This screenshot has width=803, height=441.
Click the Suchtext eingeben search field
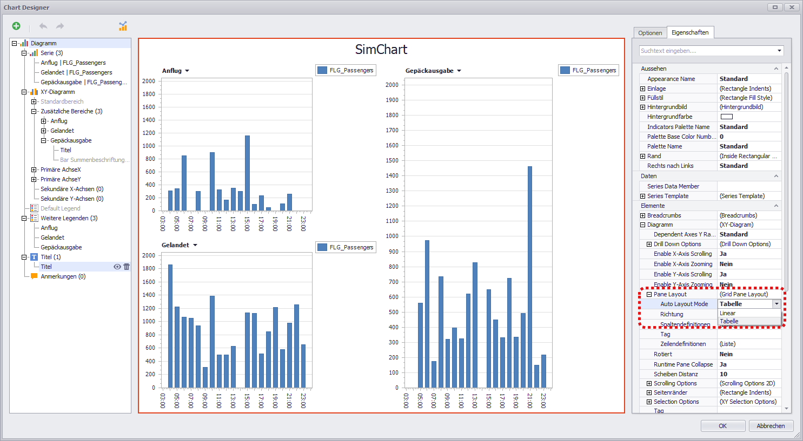pyautogui.click(x=706, y=51)
